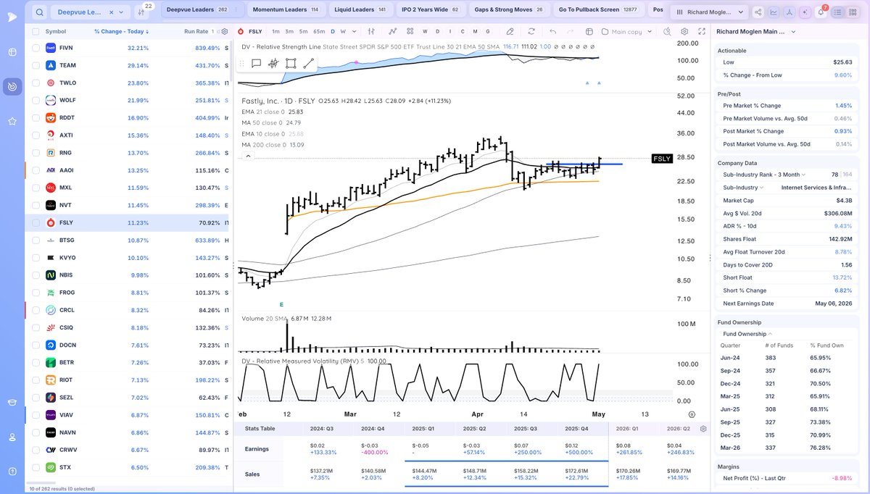This screenshot has width=870, height=494.
Task: Switch to the IPO 2 Years Wide tab
Action: [x=430, y=10]
